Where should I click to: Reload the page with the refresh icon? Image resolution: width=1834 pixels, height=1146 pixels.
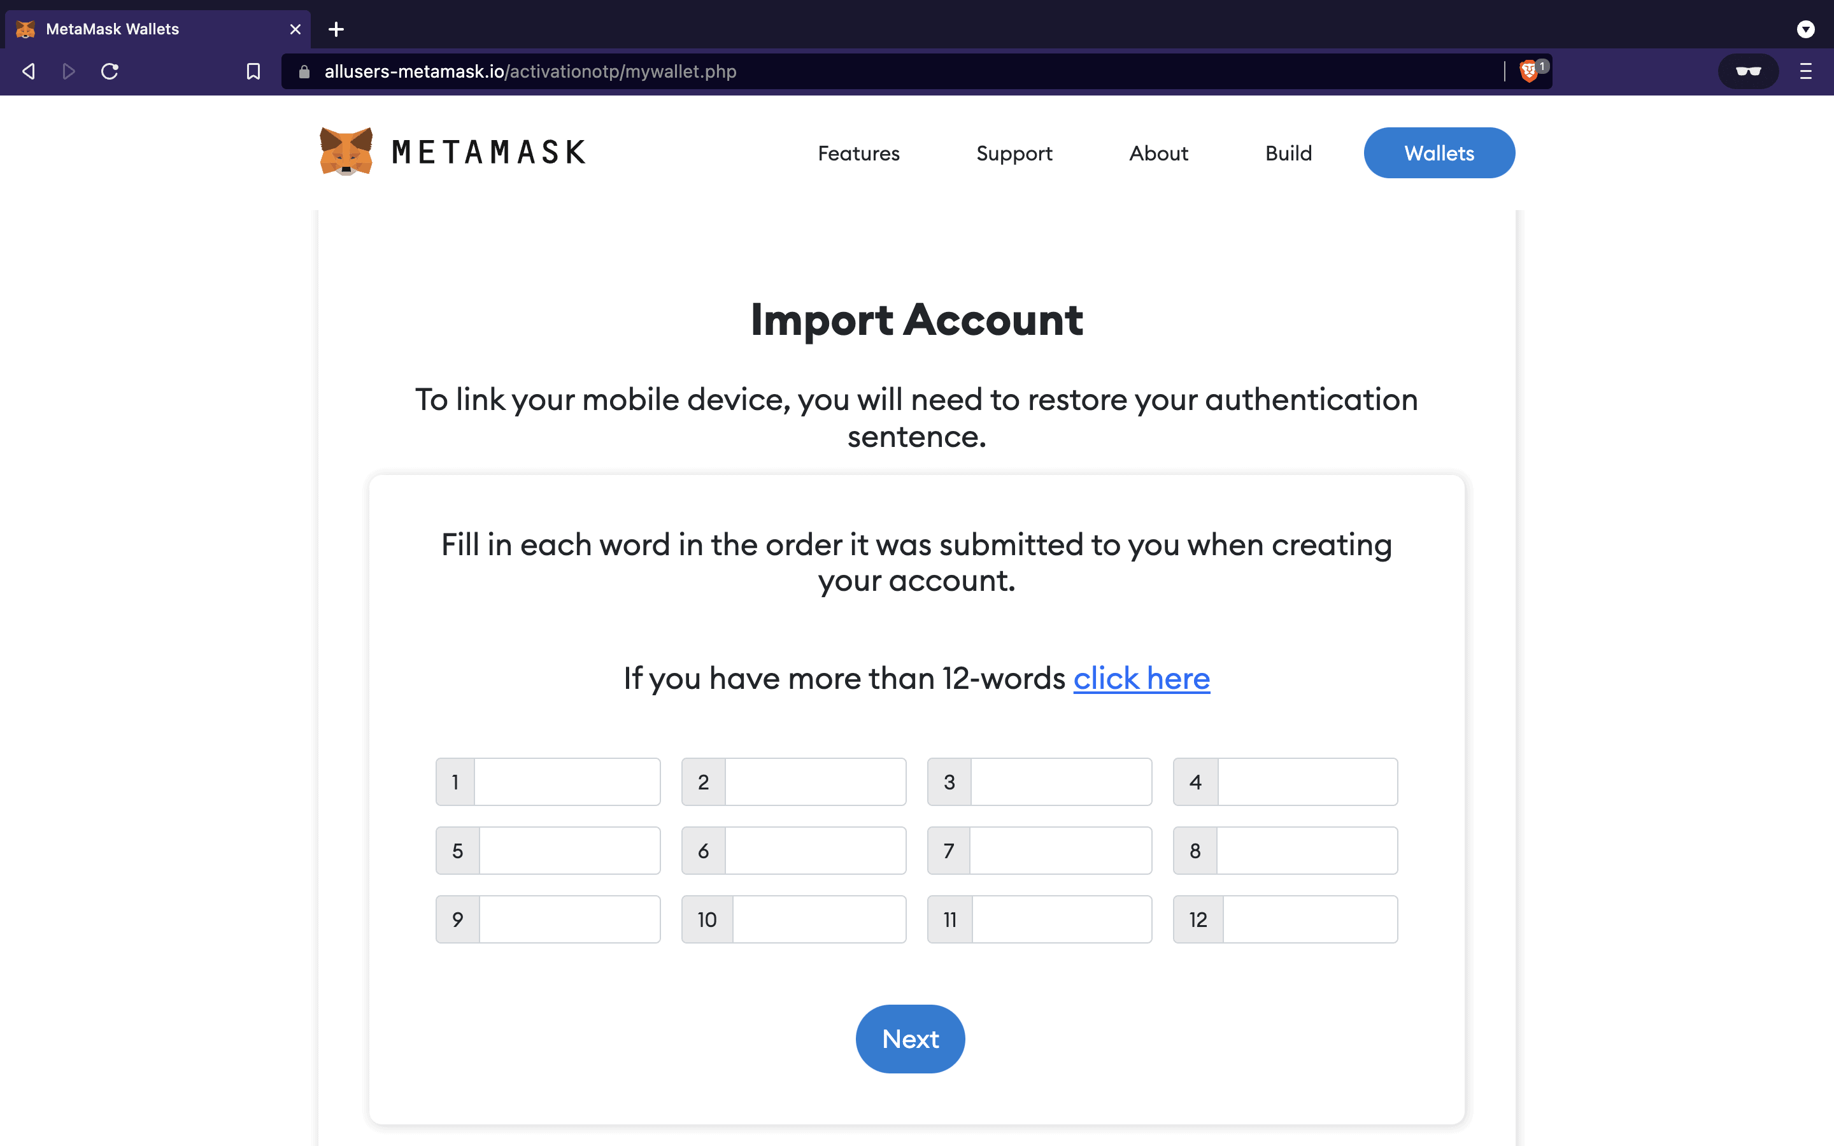click(110, 71)
